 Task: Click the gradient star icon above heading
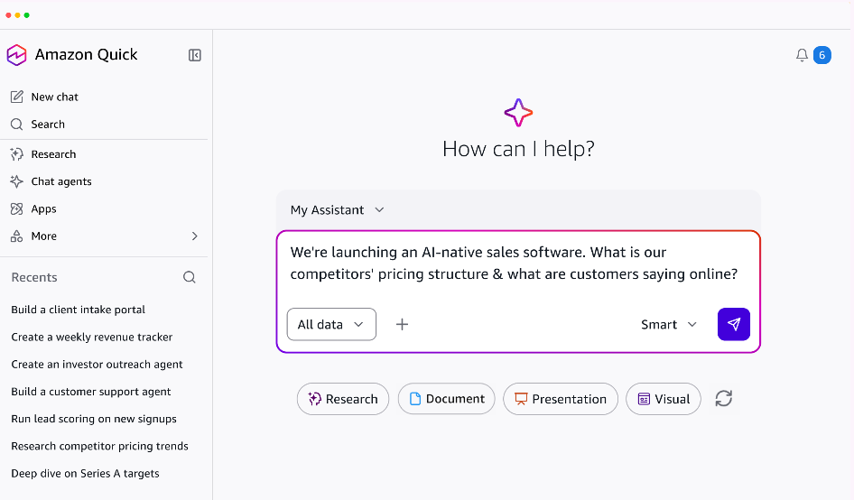tap(518, 113)
